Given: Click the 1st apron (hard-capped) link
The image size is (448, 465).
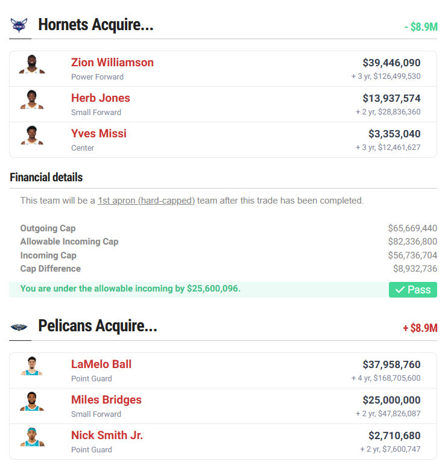Looking at the screenshot, I should click(x=146, y=201).
